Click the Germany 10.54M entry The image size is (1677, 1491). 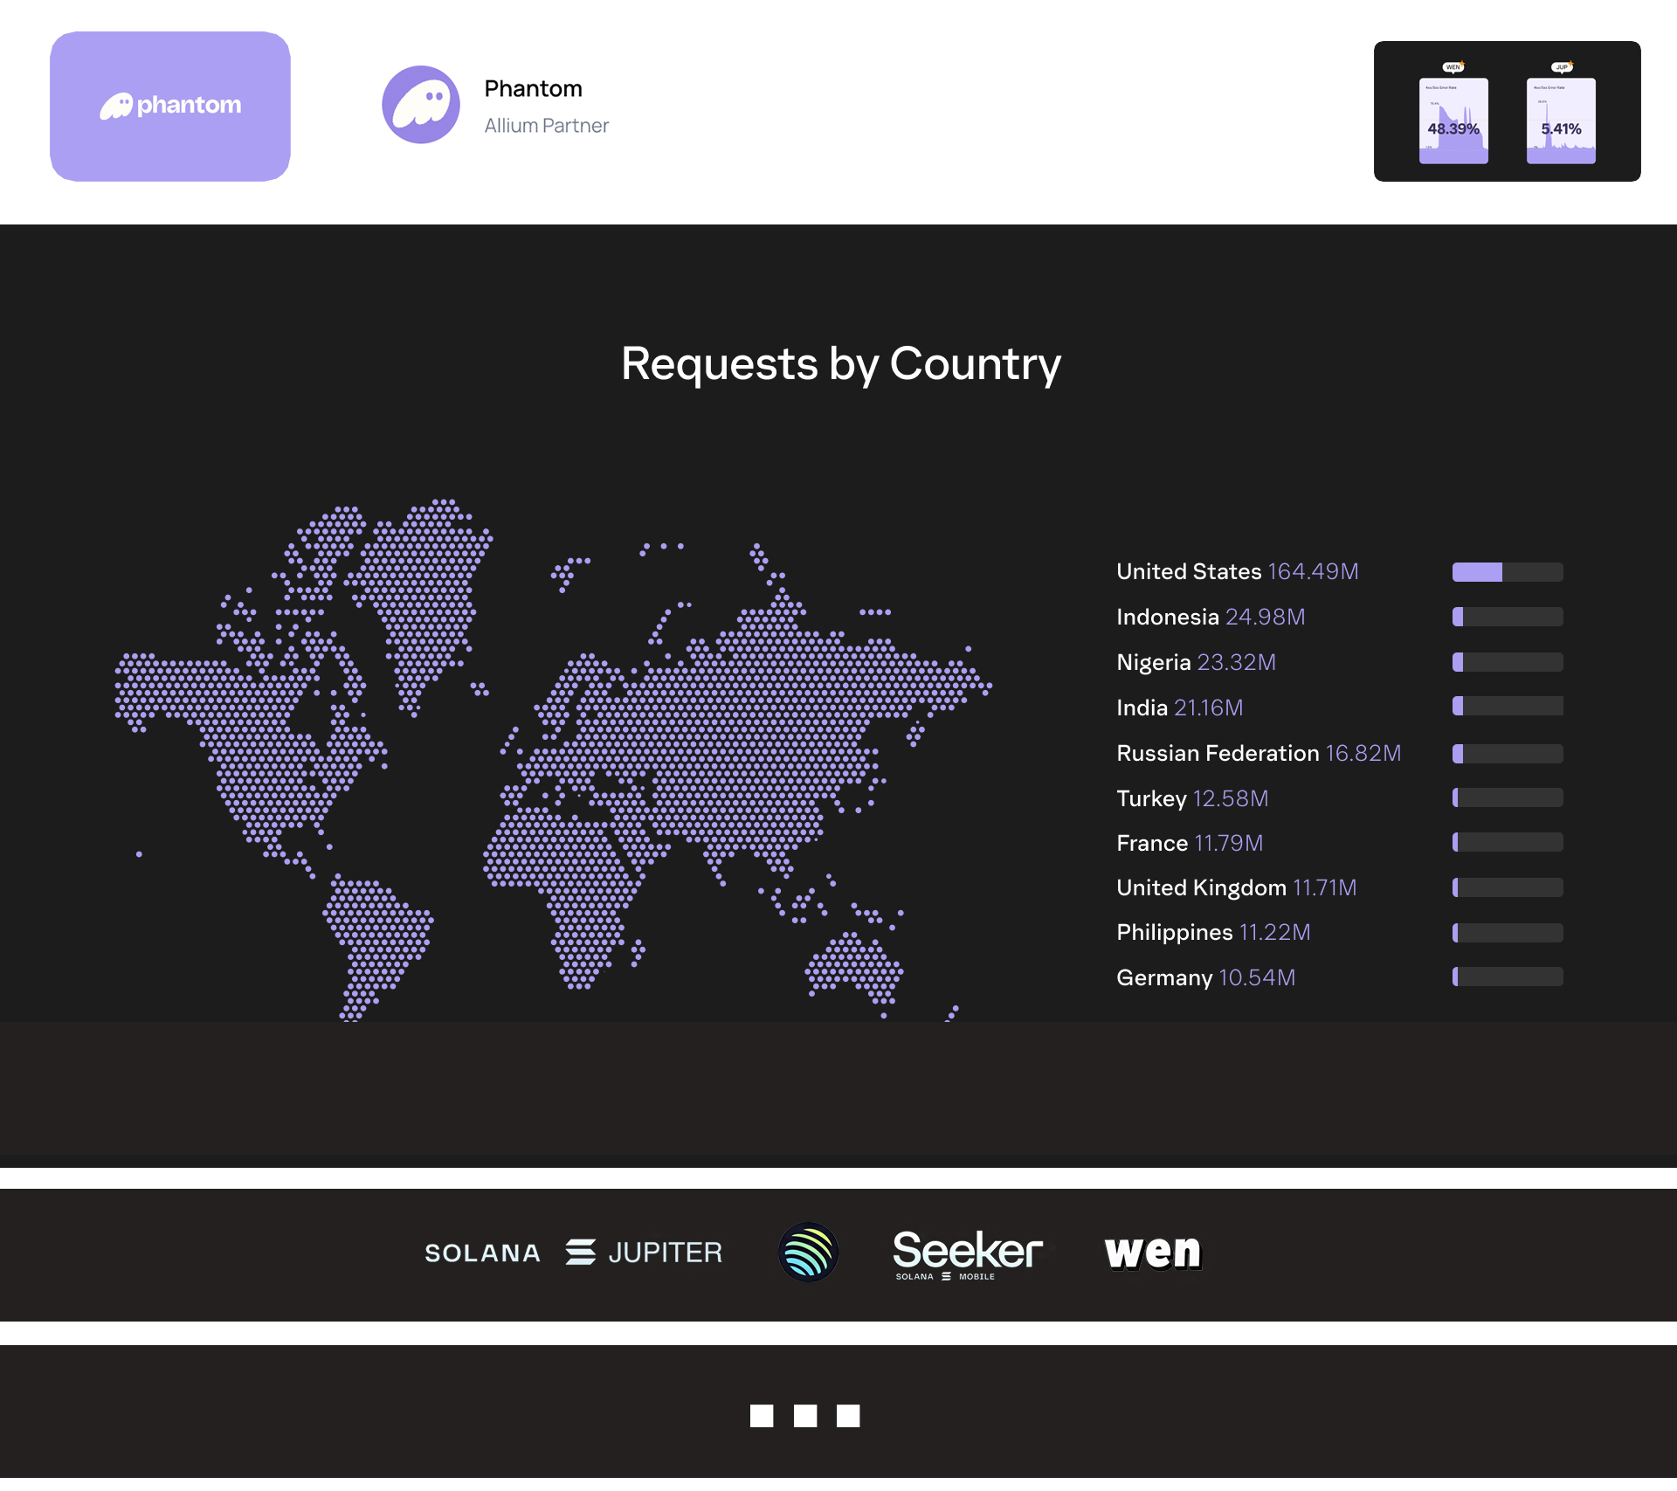pos(1205,978)
